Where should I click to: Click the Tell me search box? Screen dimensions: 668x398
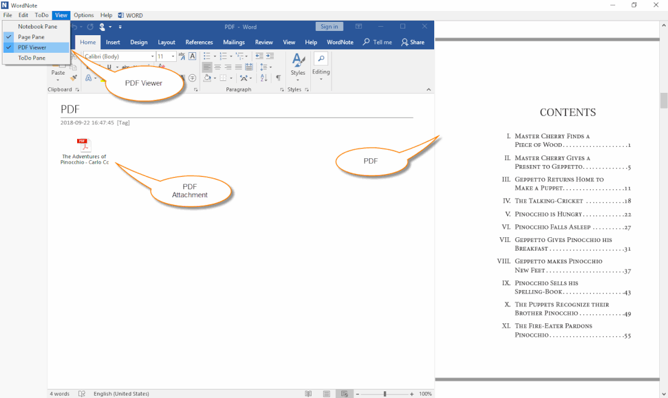tap(378, 42)
